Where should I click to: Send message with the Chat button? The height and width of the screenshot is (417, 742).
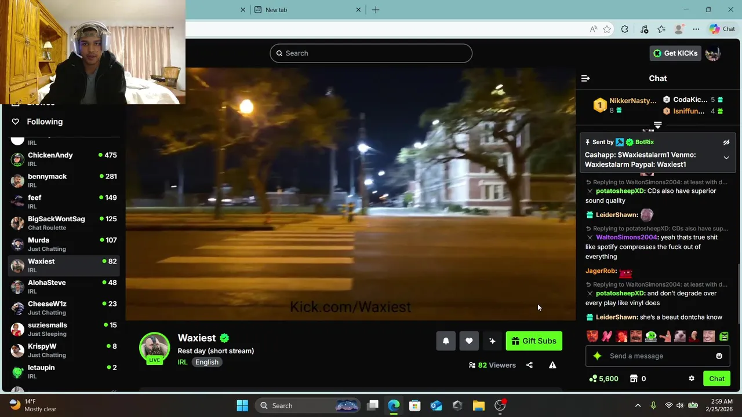pyautogui.click(x=716, y=379)
